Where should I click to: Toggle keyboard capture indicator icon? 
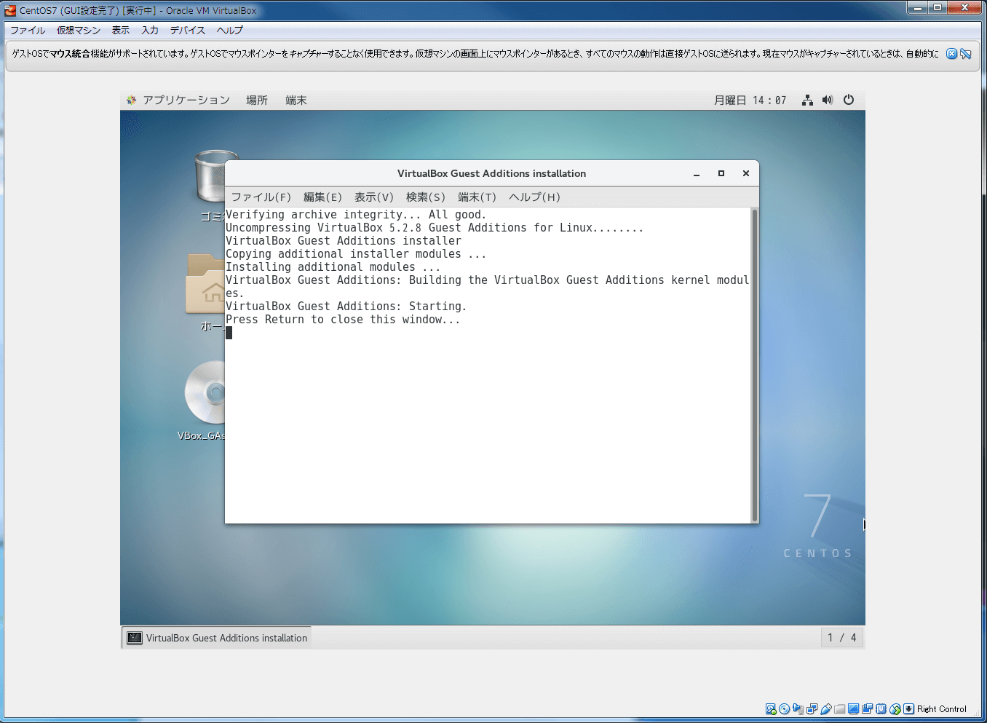pyautogui.click(x=909, y=708)
